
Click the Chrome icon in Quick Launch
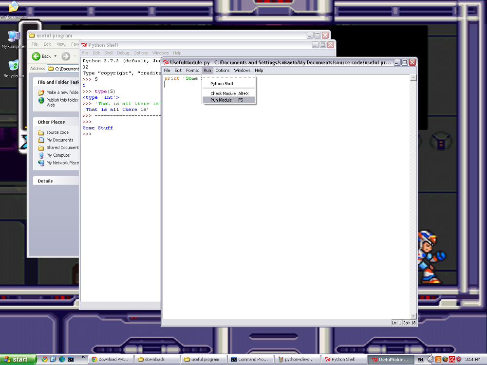click(x=44, y=360)
